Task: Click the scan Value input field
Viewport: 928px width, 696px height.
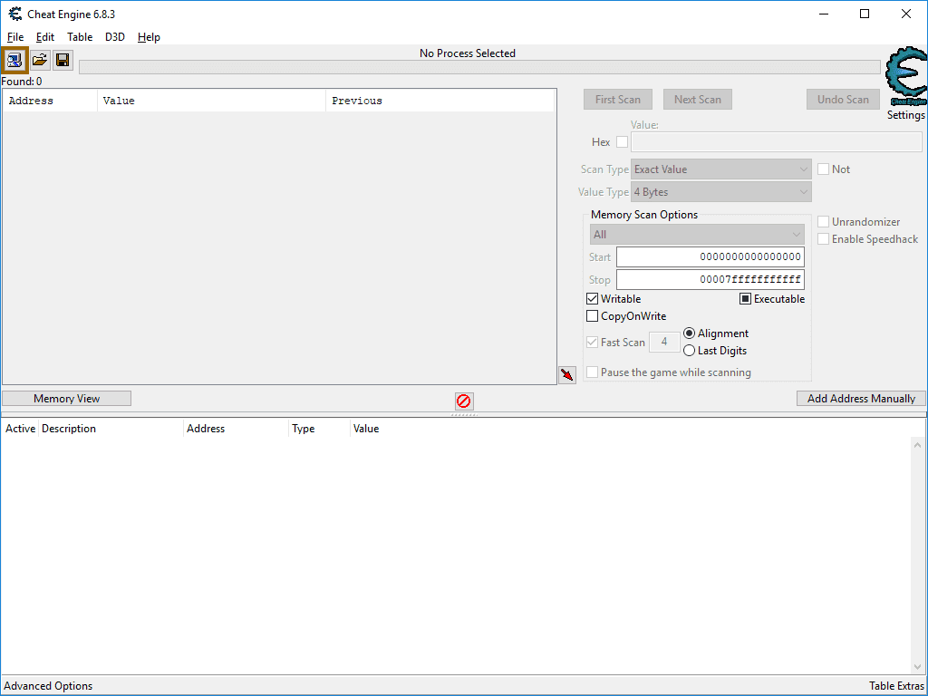Action: (777, 142)
